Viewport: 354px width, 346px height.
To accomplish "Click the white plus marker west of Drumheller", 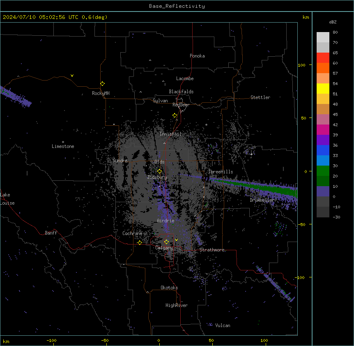I will (x=251, y=154).
